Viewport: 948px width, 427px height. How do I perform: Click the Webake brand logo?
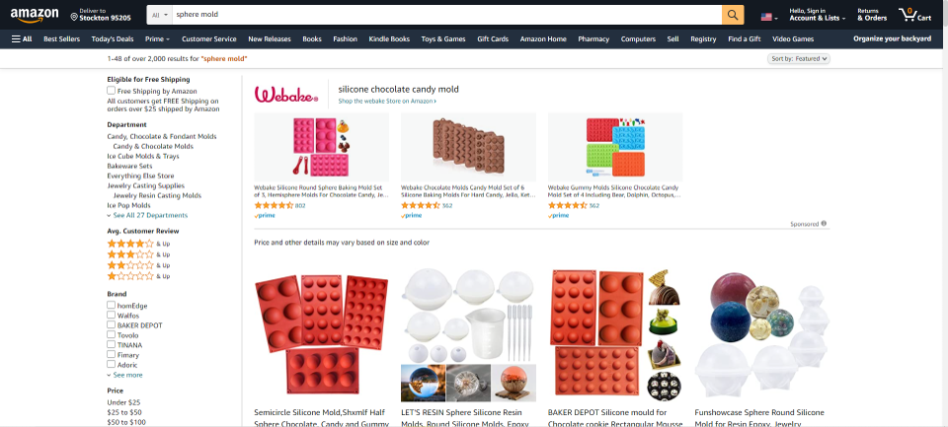pyautogui.click(x=286, y=95)
